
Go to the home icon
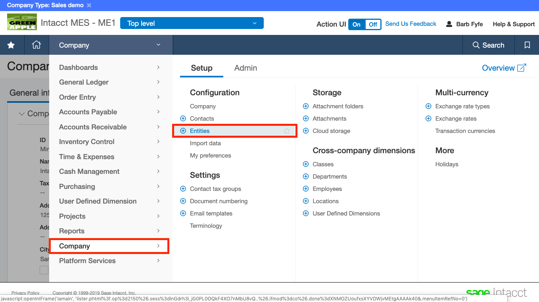[x=36, y=45]
